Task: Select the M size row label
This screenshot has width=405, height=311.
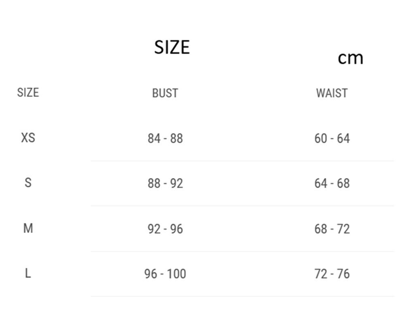Action: [28, 228]
